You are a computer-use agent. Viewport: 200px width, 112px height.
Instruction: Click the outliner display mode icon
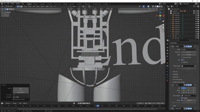click(x=172, y=6)
